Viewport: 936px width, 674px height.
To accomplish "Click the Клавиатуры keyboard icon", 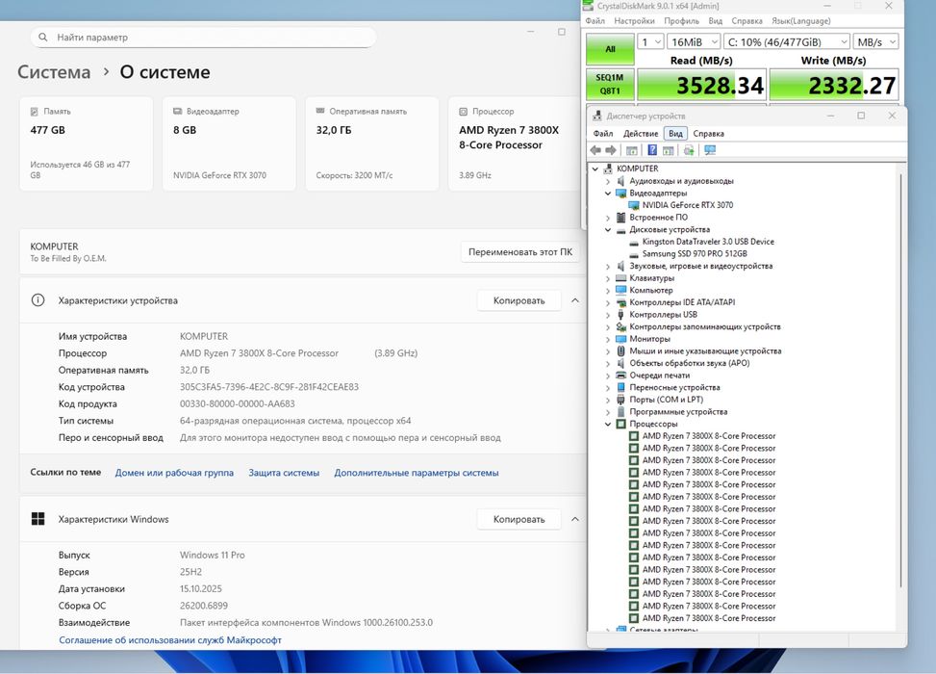I will 620,278.
